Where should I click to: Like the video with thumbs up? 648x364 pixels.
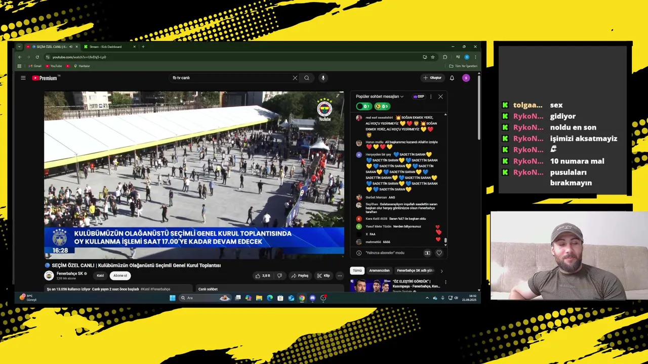coord(263,276)
